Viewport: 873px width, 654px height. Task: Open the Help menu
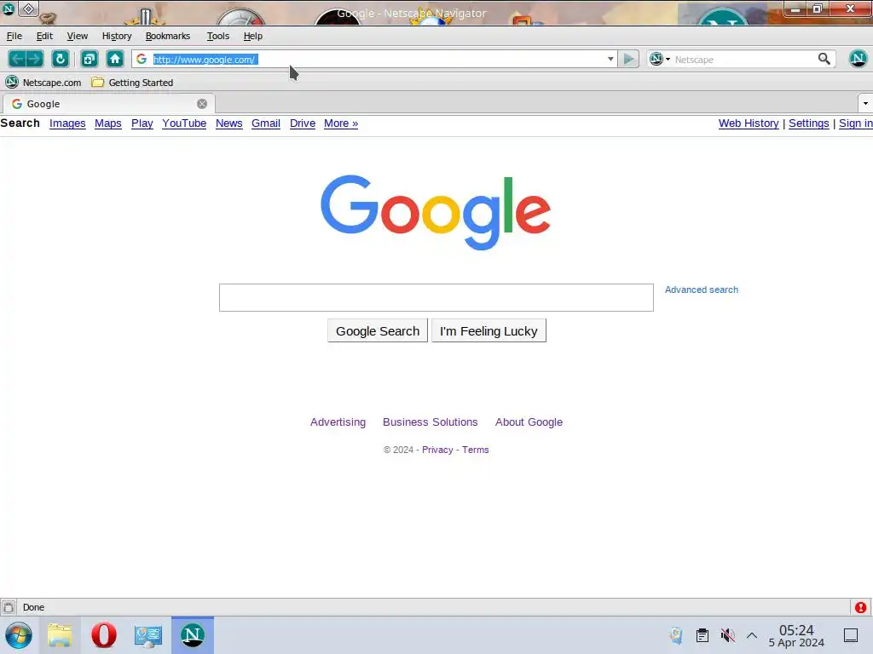click(x=252, y=36)
